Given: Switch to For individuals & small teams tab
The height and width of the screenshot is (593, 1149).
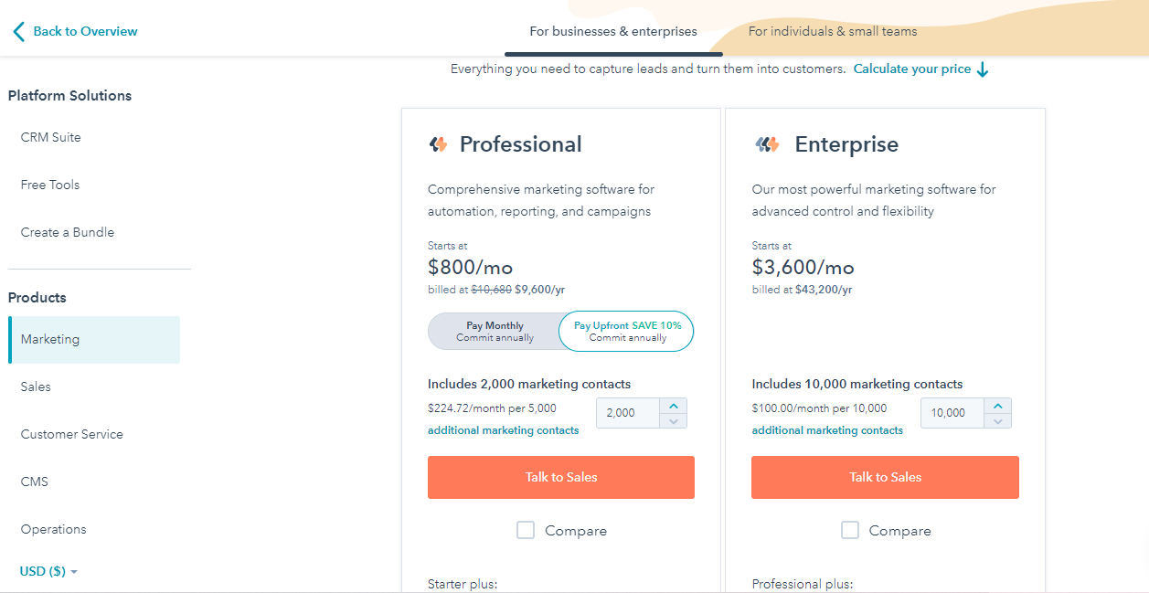Looking at the screenshot, I should point(832,31).
